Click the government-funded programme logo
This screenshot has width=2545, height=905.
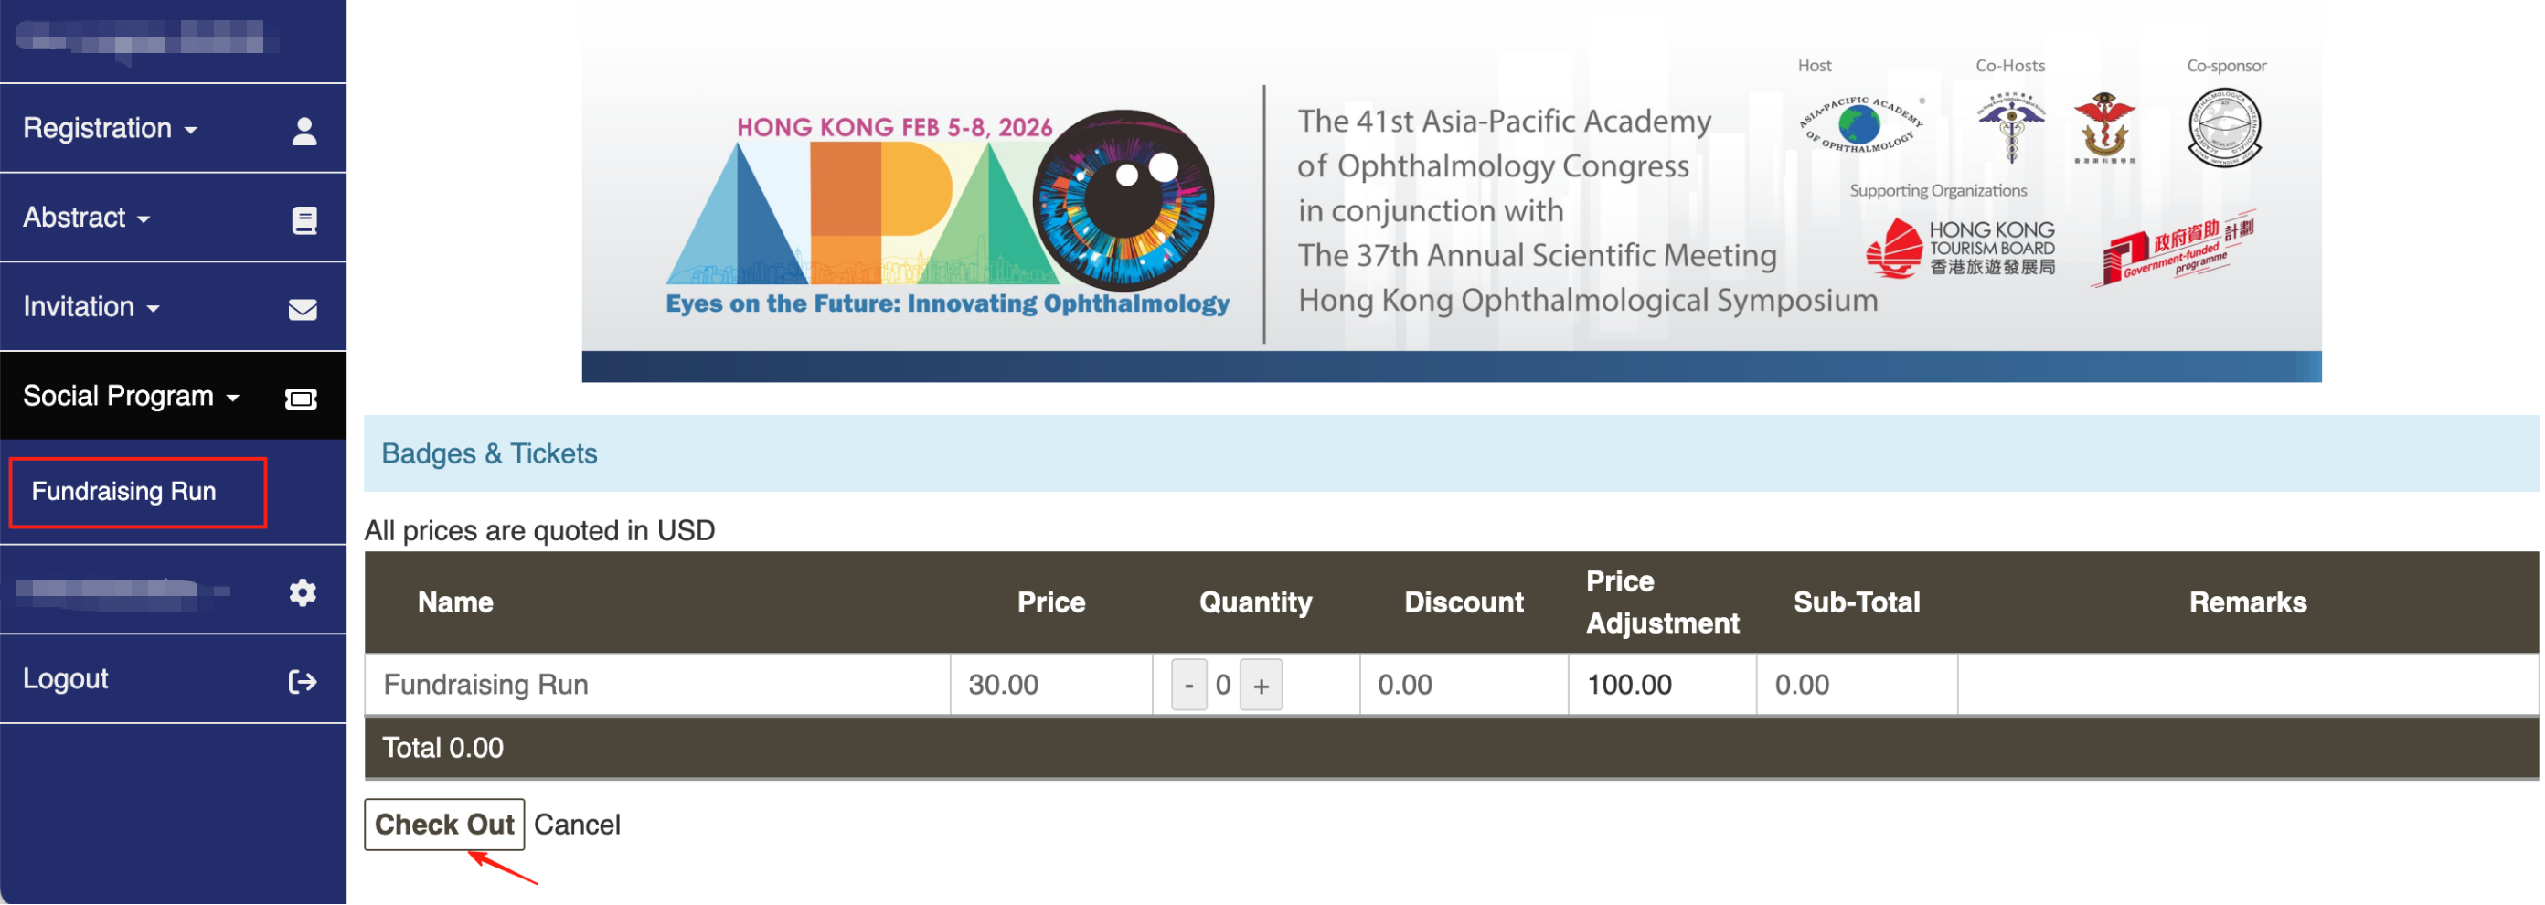coord(2174,249)
